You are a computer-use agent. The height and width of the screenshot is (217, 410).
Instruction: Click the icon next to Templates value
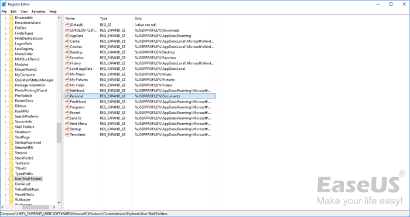(x=67, y=134)
